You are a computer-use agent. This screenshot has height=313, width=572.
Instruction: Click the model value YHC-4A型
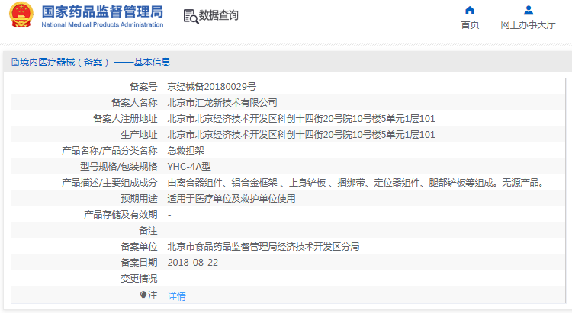click(x=189, y=166)
